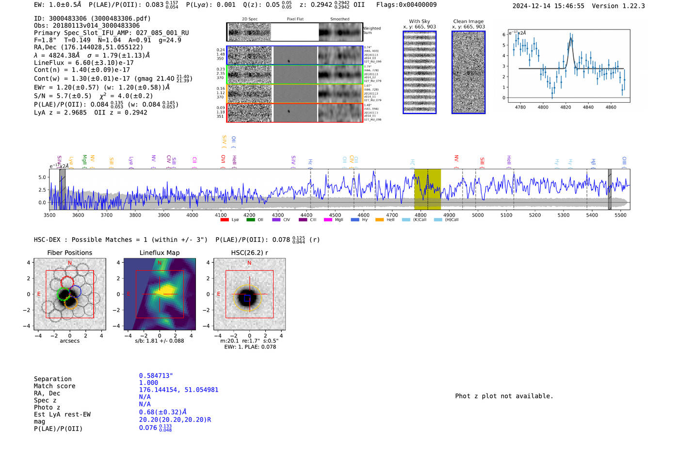Click the orange HeII legend swatch

[x=379, y=220]
